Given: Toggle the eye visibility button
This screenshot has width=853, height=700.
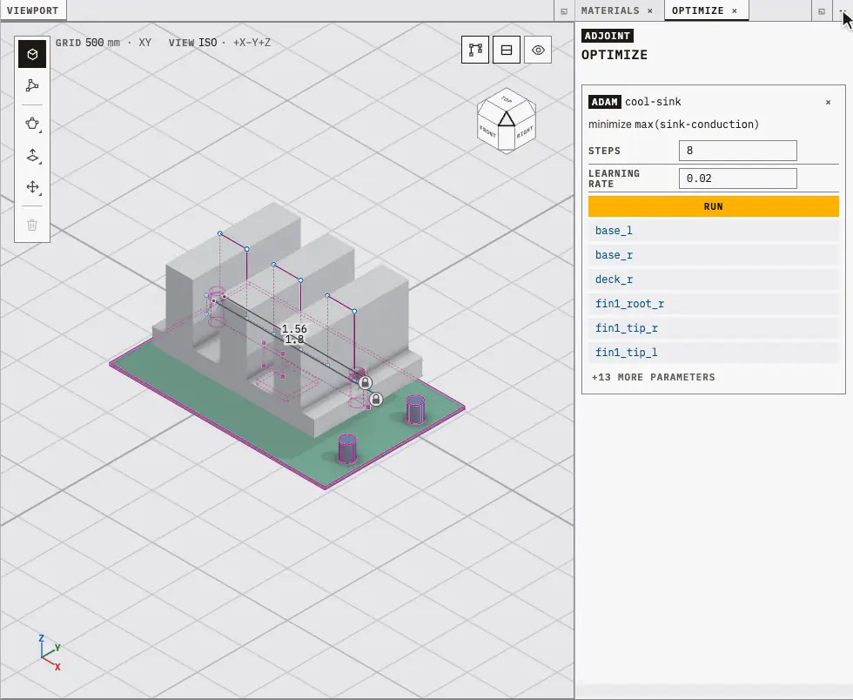Looking at the screenshot, I should tap(538, 50).
